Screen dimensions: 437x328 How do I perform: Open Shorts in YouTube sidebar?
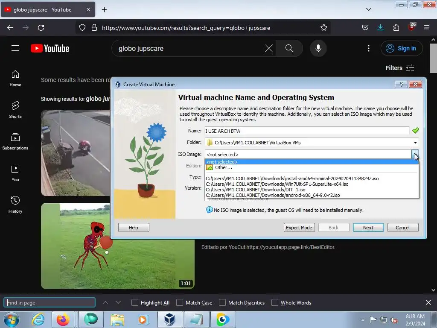coord(15,110)
